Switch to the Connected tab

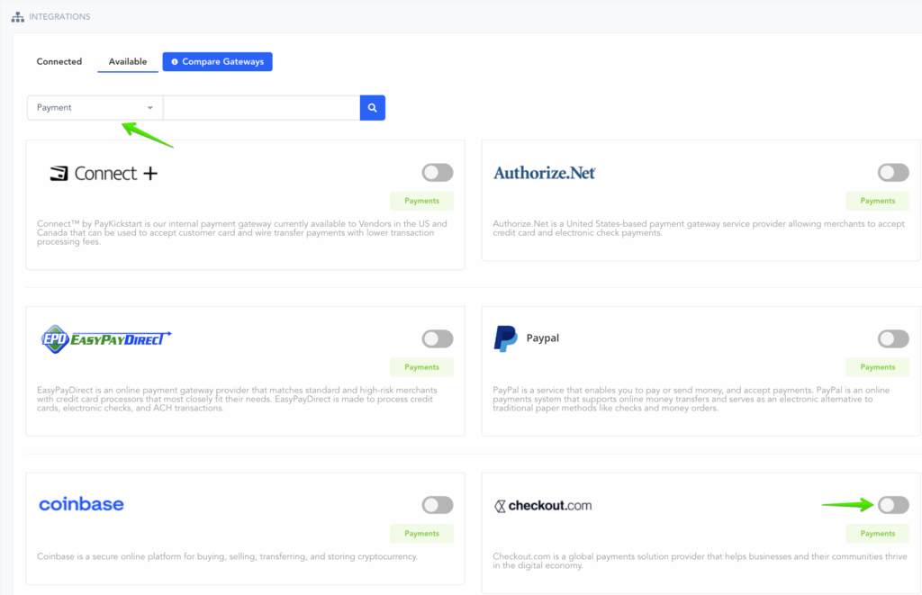(59, 61)
